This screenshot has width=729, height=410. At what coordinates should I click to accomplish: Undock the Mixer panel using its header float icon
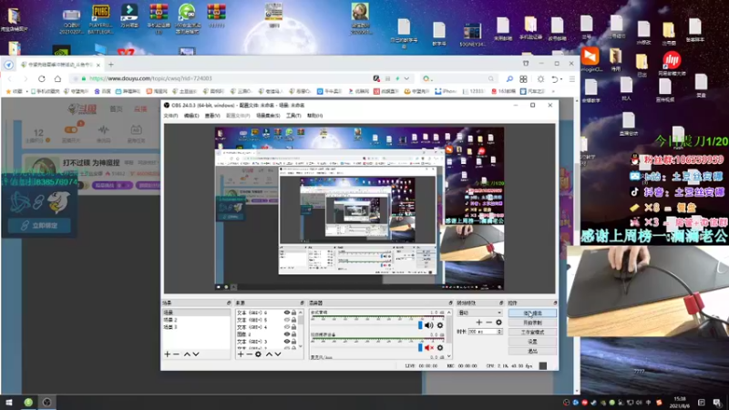[450, 302]
